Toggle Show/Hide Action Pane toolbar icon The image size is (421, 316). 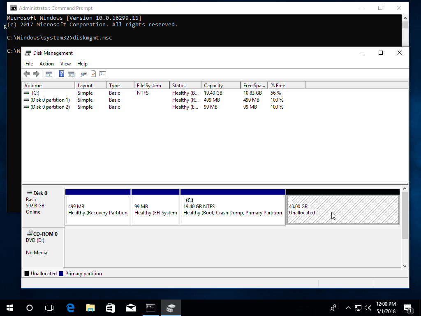click(x=71, y=74)
